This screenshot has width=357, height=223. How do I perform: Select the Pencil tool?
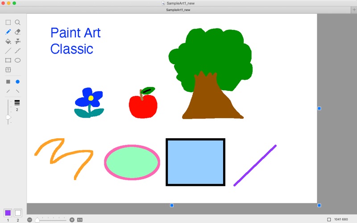click(8, 32)
